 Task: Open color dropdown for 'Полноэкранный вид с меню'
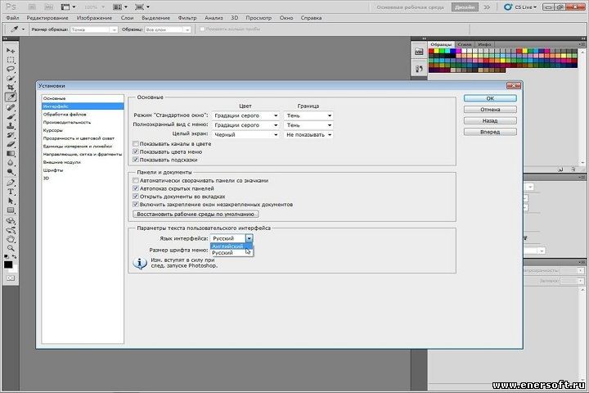pos(245,124)
